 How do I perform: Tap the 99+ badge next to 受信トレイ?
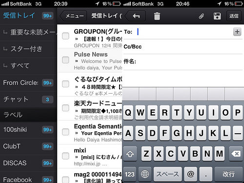click(x=47, y=16)
